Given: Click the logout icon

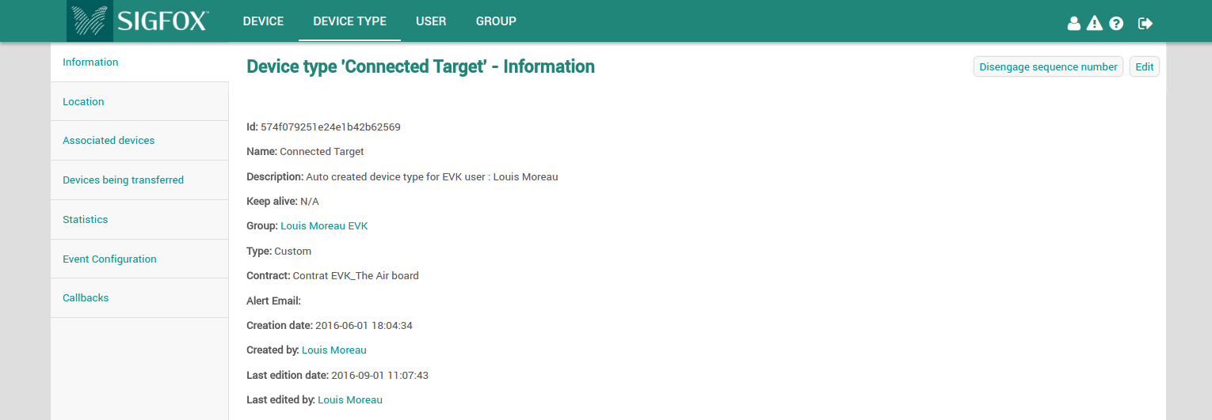Looking at the screenshot, I should click(x=1145, y=23).
